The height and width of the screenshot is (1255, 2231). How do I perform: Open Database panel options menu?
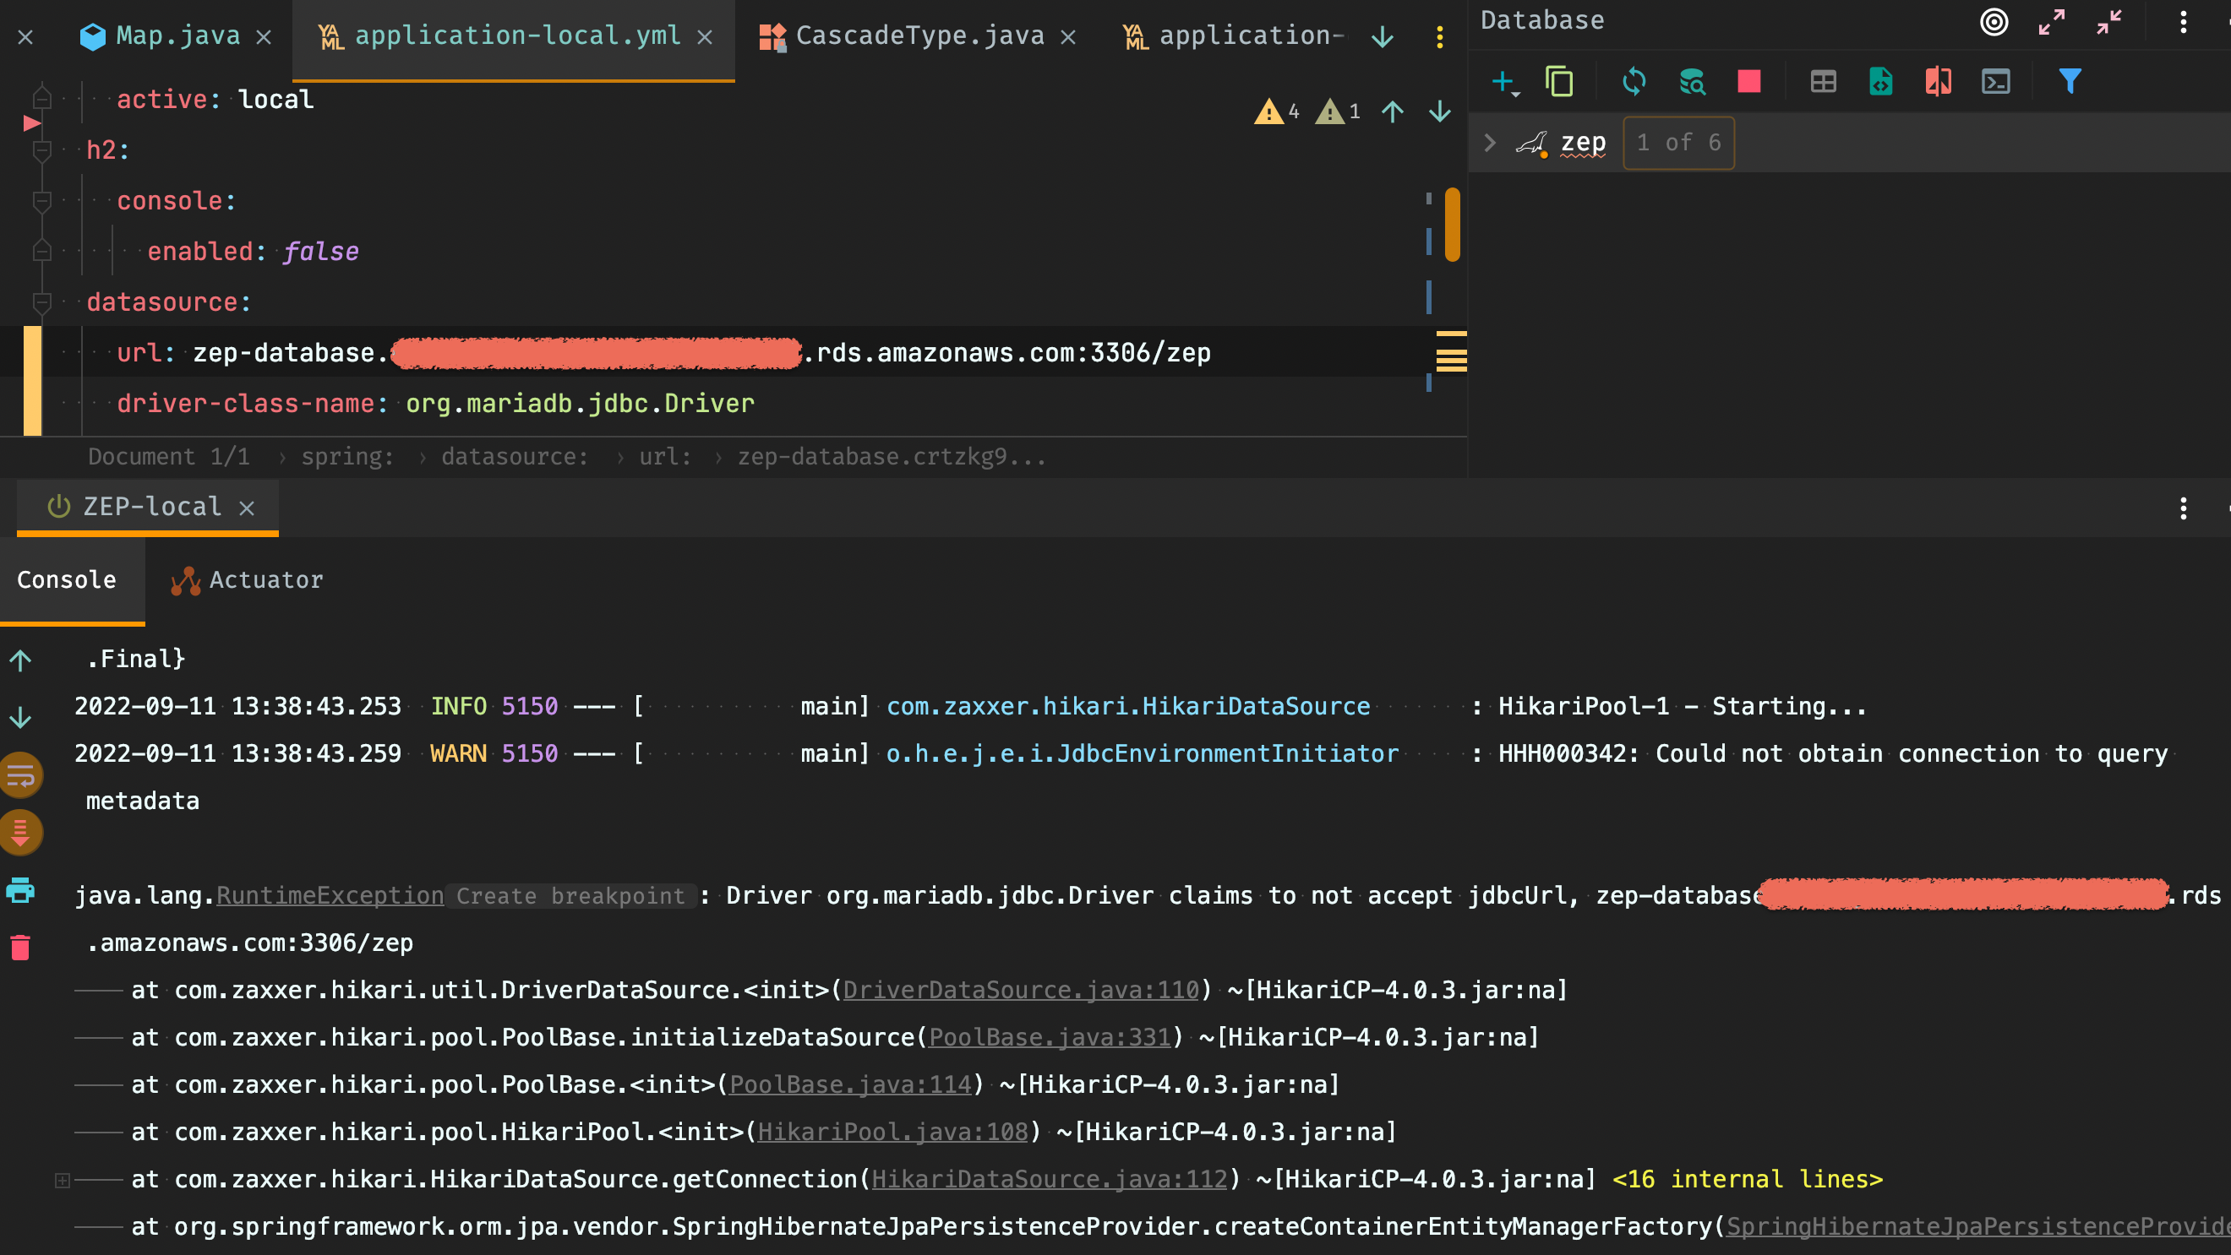click(x=2184, y=22)
